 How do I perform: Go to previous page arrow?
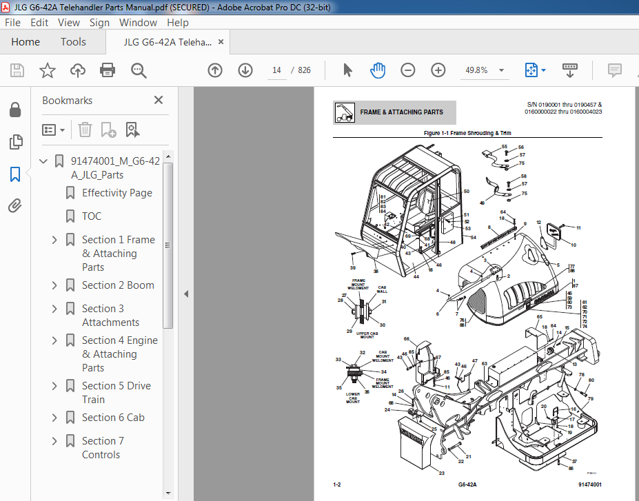[215, 70]
